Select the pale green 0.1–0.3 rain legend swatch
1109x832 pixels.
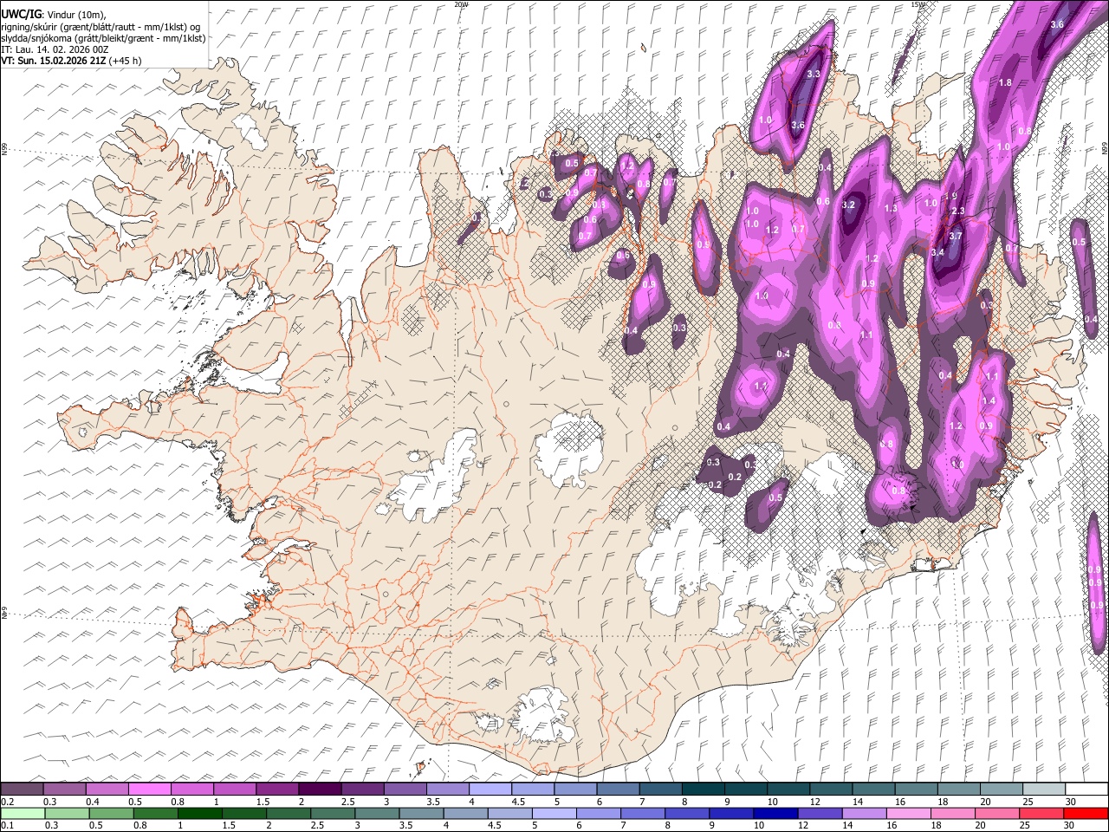click(x=23, y=813)
